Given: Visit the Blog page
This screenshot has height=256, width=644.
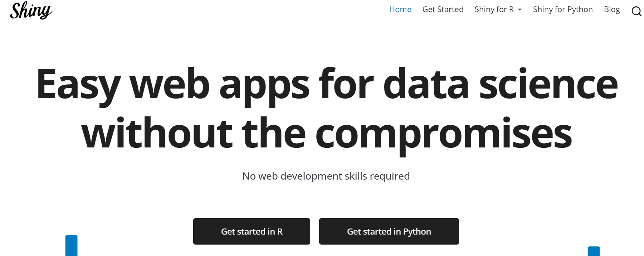Looking at the screenshot, I should (x=611, y=10).
